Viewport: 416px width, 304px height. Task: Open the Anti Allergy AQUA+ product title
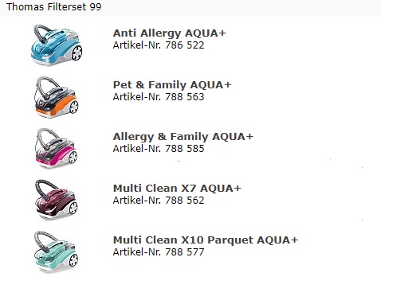(x=169, y=33)
